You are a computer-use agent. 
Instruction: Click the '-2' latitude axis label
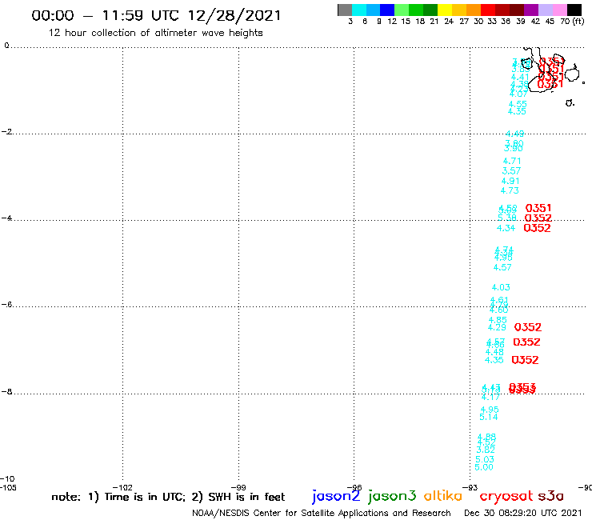[x=6, y=131]
